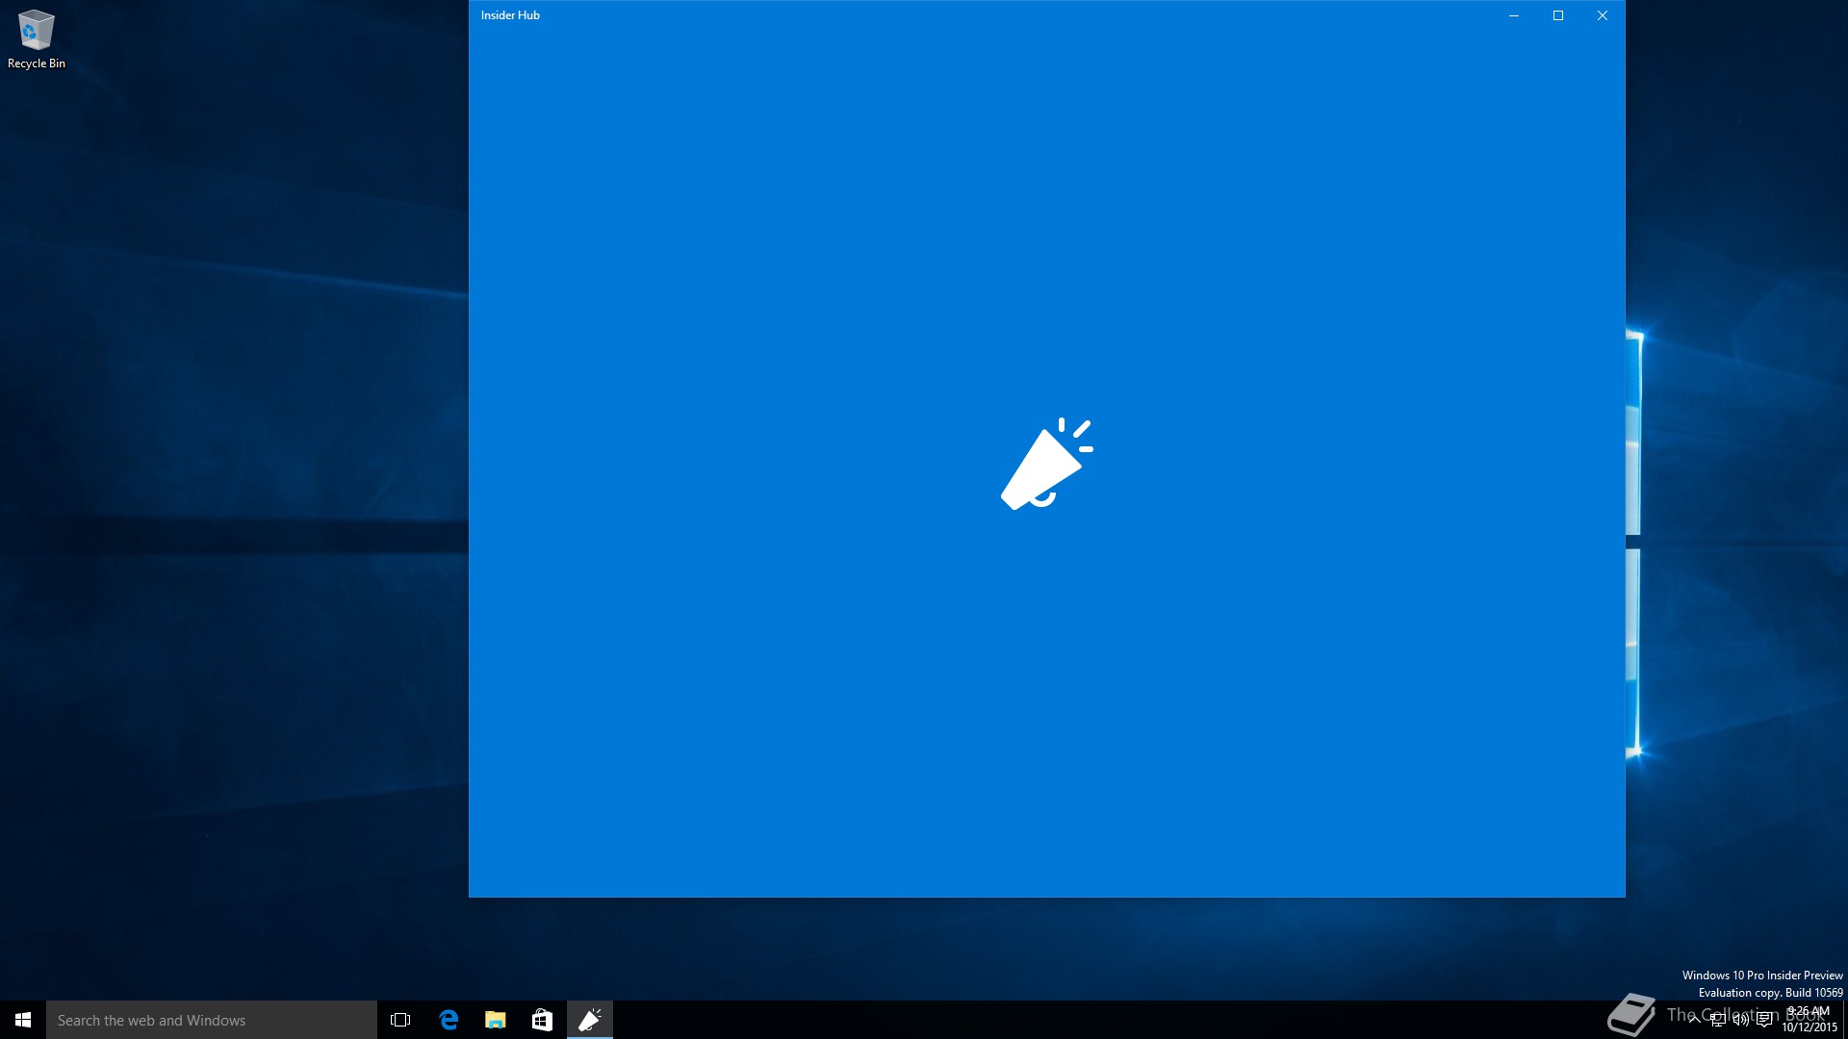
Task: Minimize the Insider Hub window
Action: (1514, 15)
